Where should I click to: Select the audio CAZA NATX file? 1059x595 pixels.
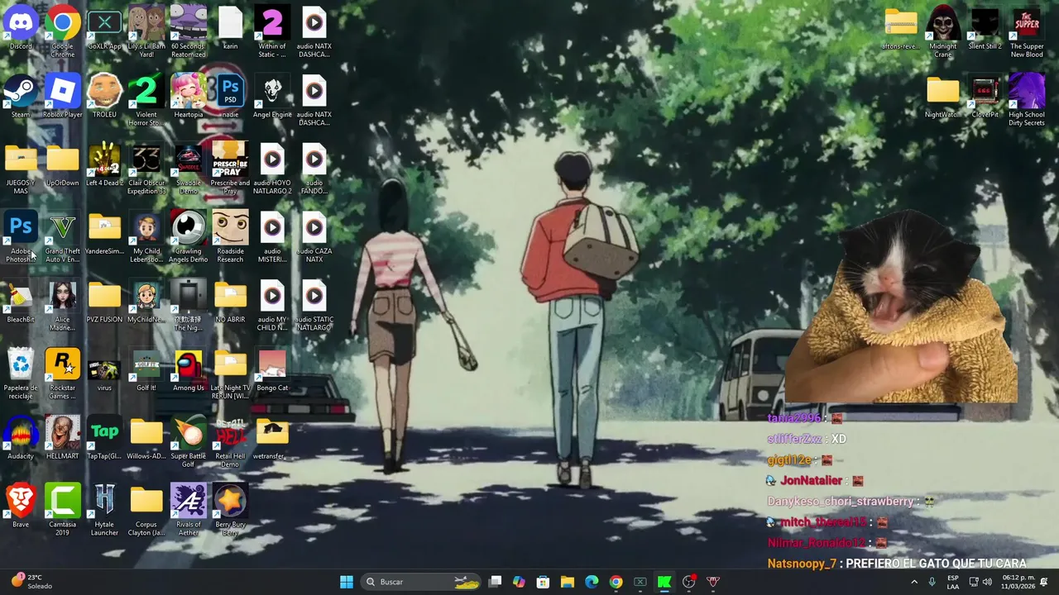point(314,237)
